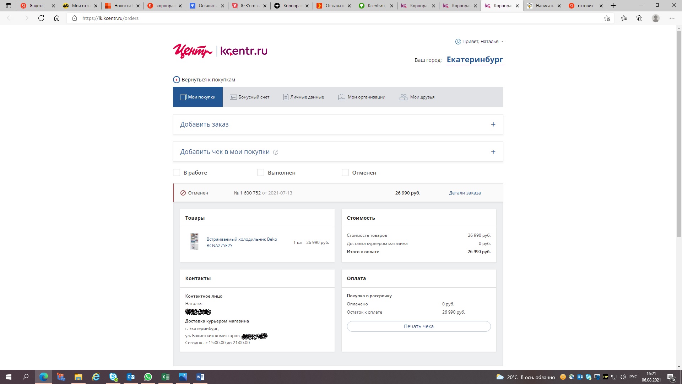Open notification center icon
Viewport: 682px width, 384px height.
(x=671, y=377)
